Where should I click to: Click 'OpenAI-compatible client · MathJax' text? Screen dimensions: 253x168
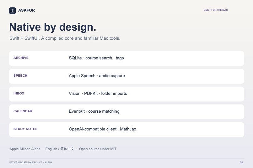(x=102, y=129)
